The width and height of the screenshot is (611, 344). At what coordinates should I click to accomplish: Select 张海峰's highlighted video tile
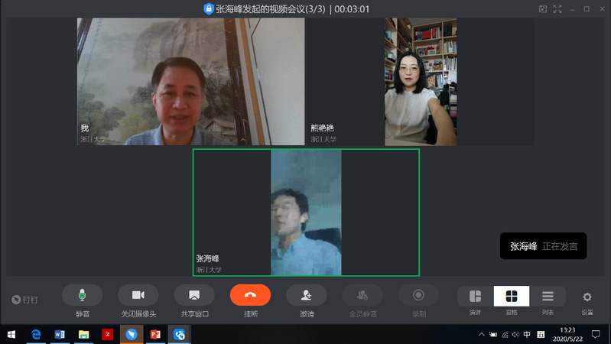(306, 212)
